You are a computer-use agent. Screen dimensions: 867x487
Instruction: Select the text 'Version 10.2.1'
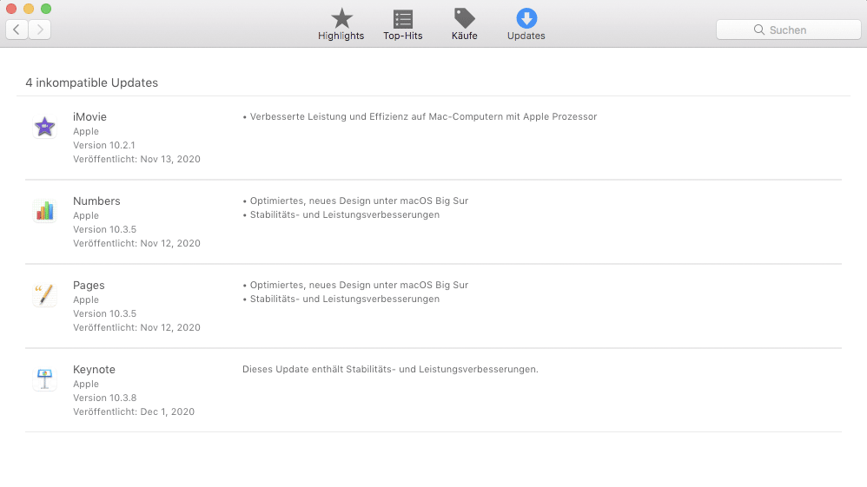104,145
